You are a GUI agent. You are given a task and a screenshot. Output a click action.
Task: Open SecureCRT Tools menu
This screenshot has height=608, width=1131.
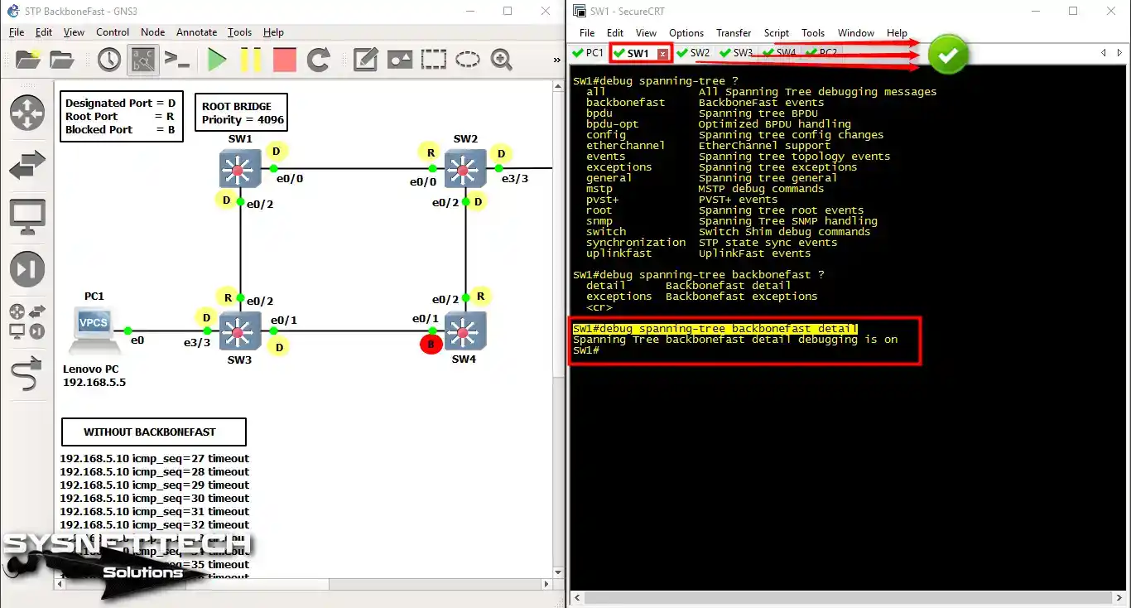(813, 33)
